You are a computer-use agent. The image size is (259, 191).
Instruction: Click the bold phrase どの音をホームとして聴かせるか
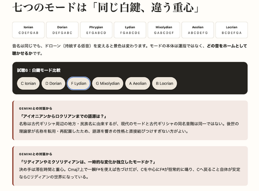pos(227,46)
